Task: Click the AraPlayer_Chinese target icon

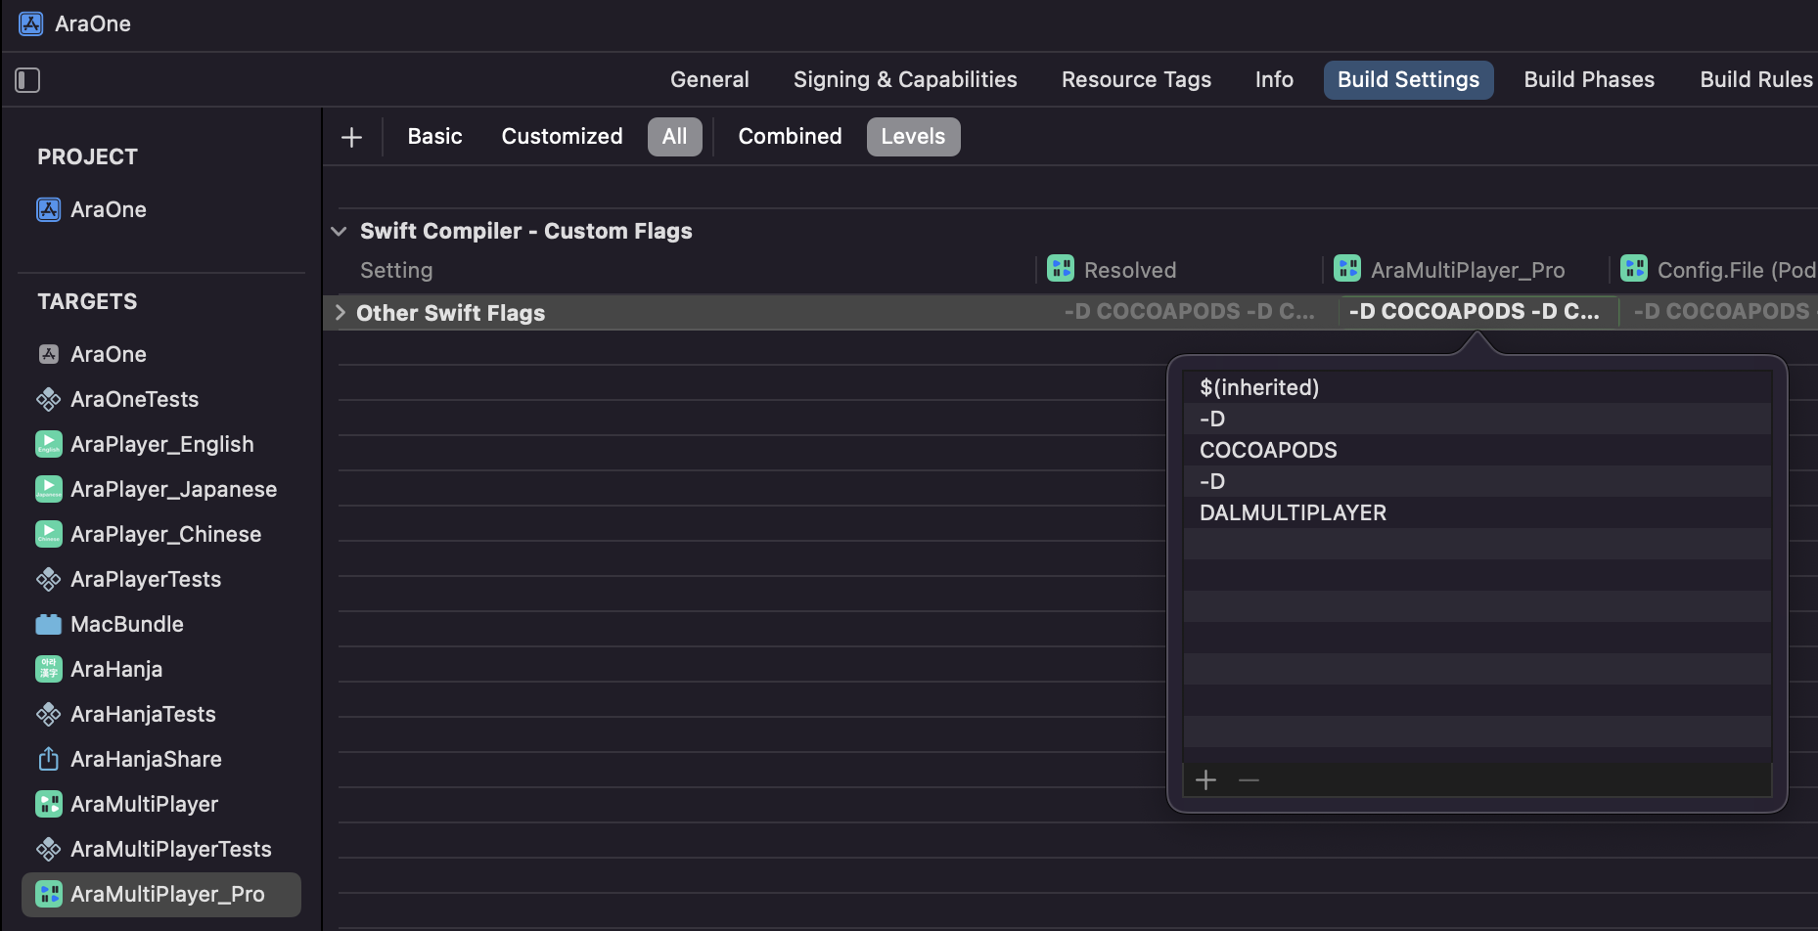Action: (49, 534)
